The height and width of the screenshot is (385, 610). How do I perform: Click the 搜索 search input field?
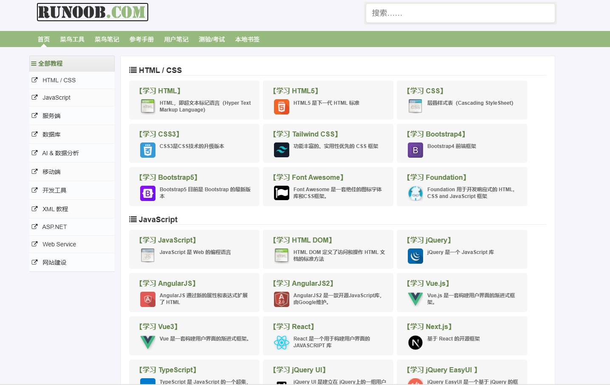pos(460,13)
